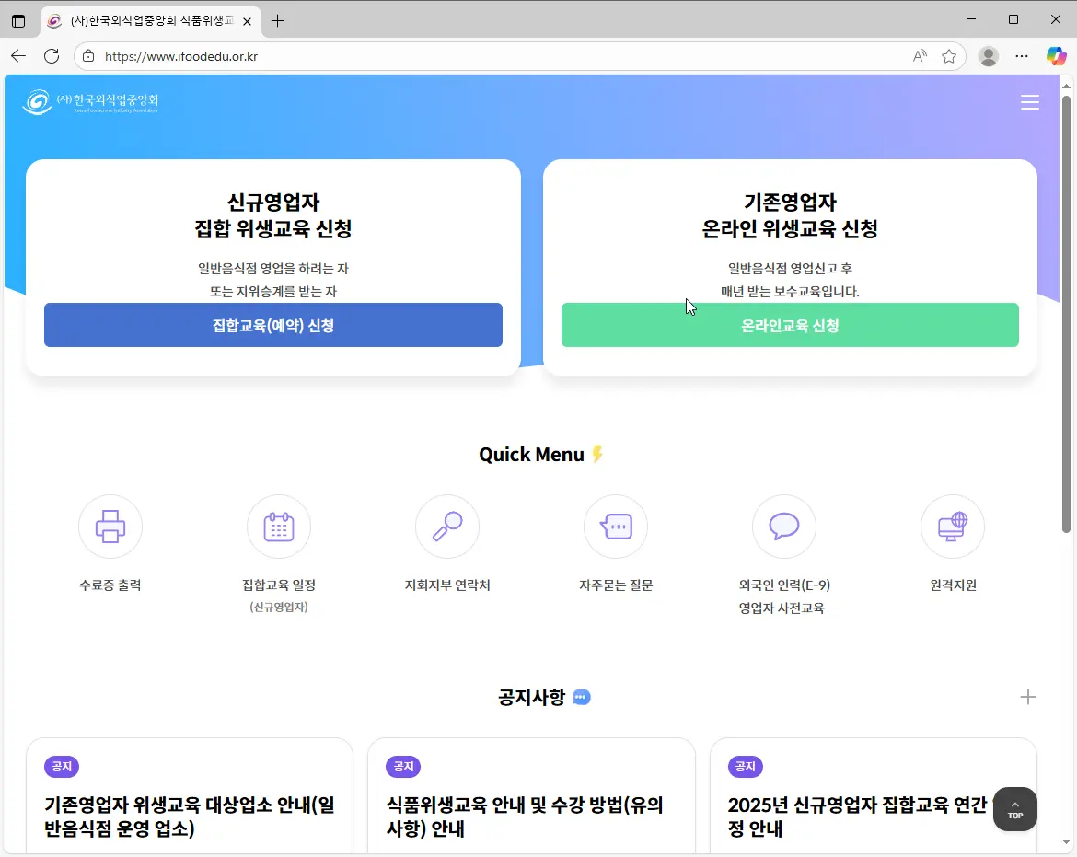Image resolution: width=1077 pixels, height=857 pixels.
Task: Open a new browser tab
Action: [x=277, y=19]
